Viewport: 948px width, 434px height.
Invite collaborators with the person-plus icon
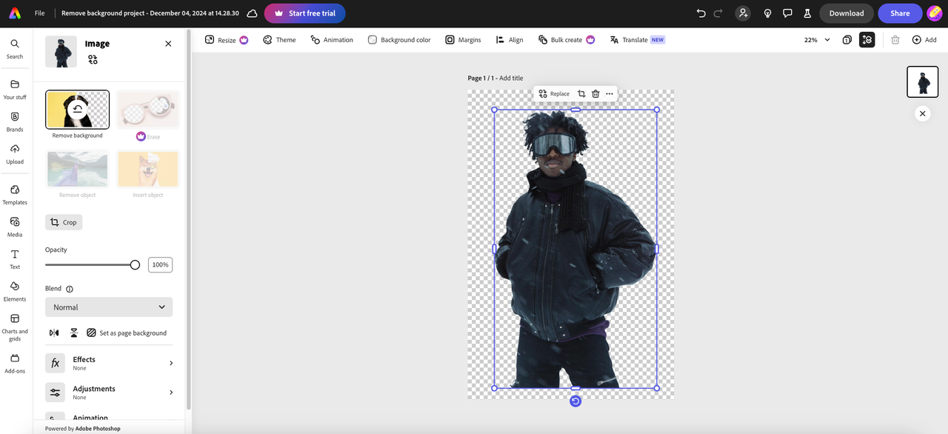[x=743, y=13]
